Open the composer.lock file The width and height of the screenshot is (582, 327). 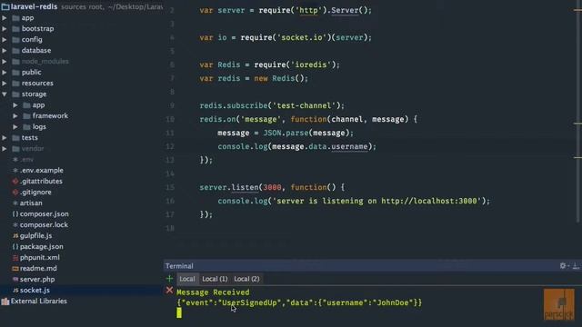click(x=44, y=225)
